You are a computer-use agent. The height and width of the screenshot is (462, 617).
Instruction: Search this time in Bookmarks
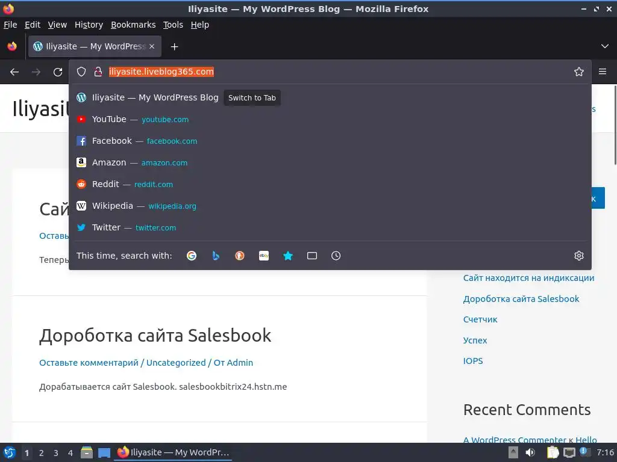tap(288, 256)
